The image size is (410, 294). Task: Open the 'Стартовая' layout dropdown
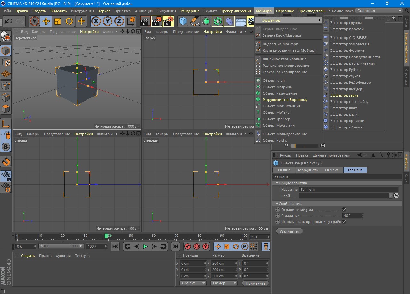[x=379, y=11]
